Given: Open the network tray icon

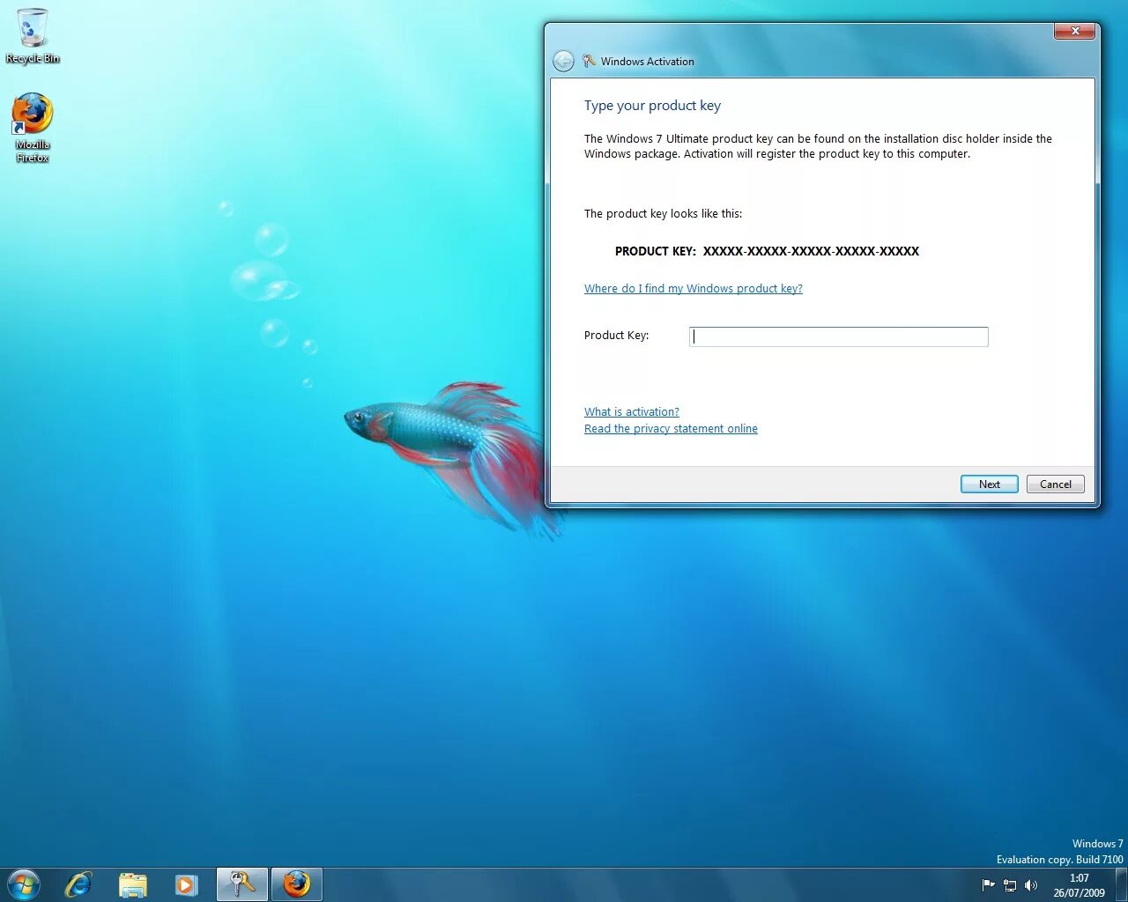Looking at the screenshot, I should tap(1010, 885).
